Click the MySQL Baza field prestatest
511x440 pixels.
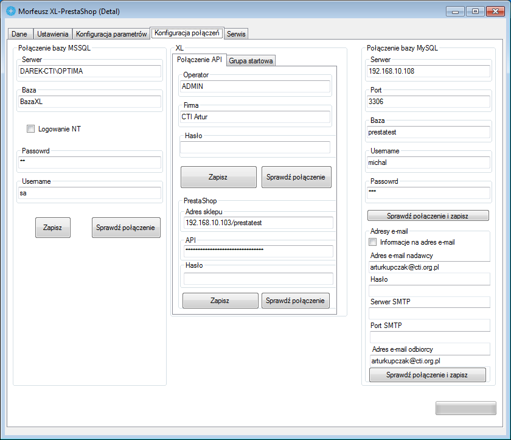click(x=428, y=132)
